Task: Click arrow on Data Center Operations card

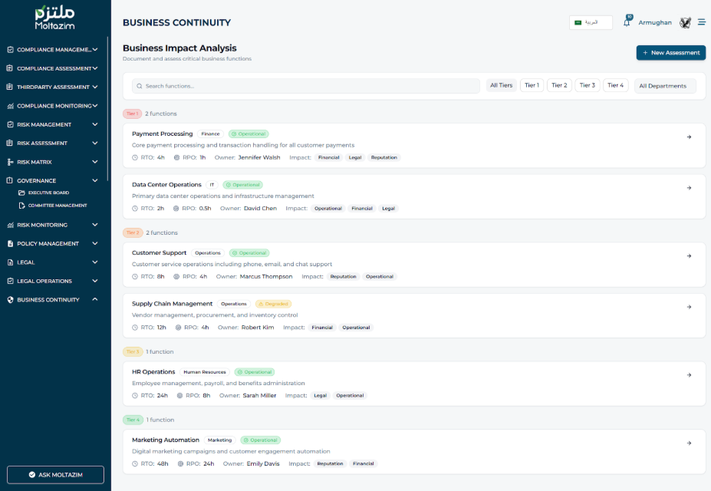Action: (689, 188)
